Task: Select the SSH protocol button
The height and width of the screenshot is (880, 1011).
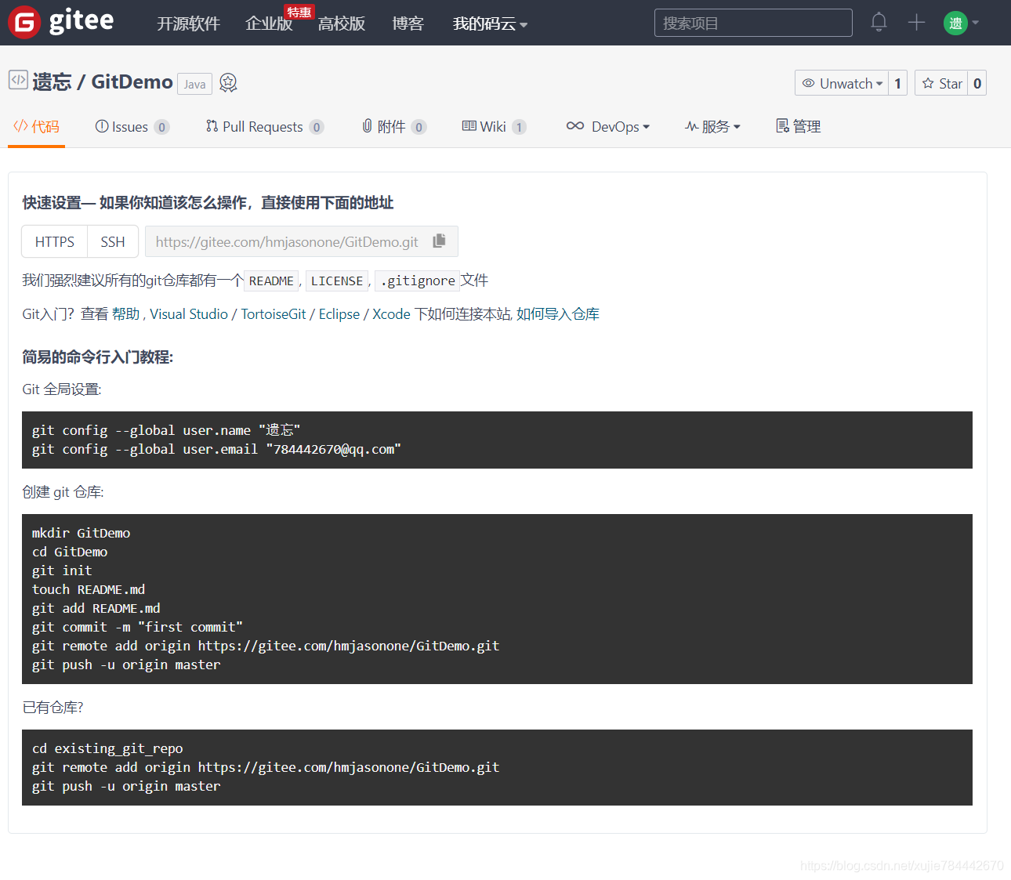Action: point(113,241)
